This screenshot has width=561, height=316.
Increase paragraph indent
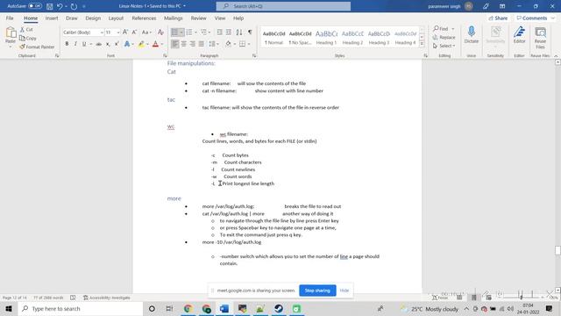tap(229, 32)
